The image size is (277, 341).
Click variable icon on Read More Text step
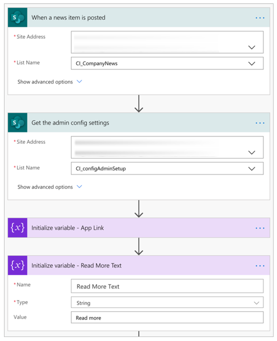coord(18,265)
